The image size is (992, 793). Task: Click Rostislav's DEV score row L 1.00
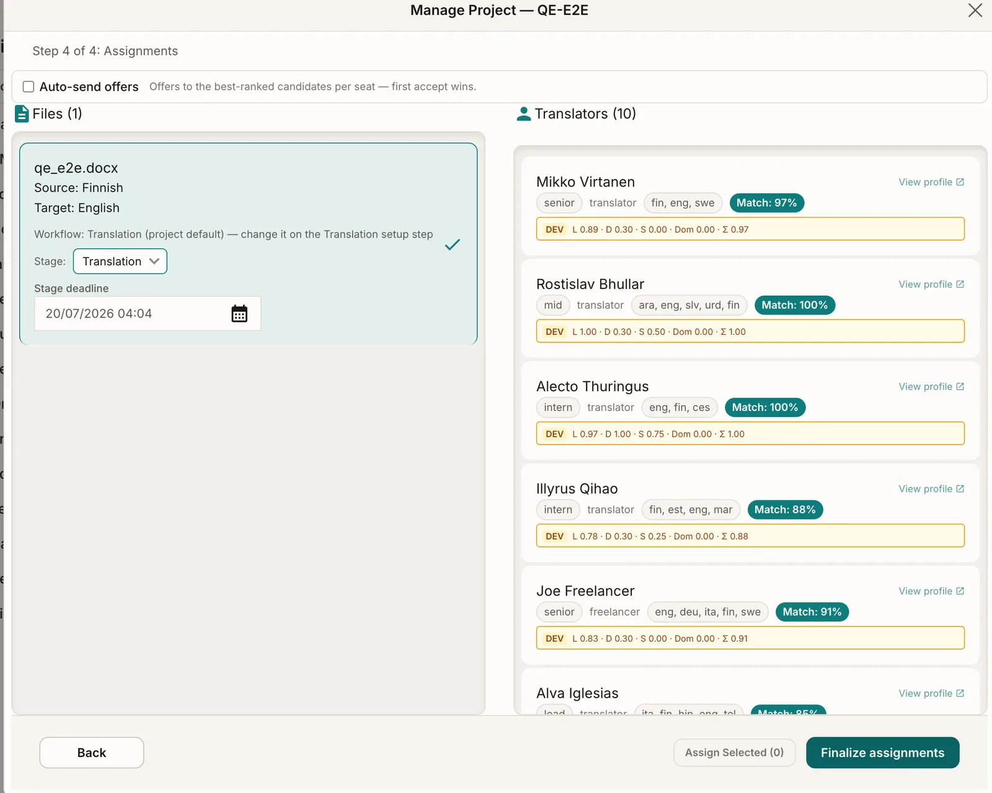coord(750,331)
